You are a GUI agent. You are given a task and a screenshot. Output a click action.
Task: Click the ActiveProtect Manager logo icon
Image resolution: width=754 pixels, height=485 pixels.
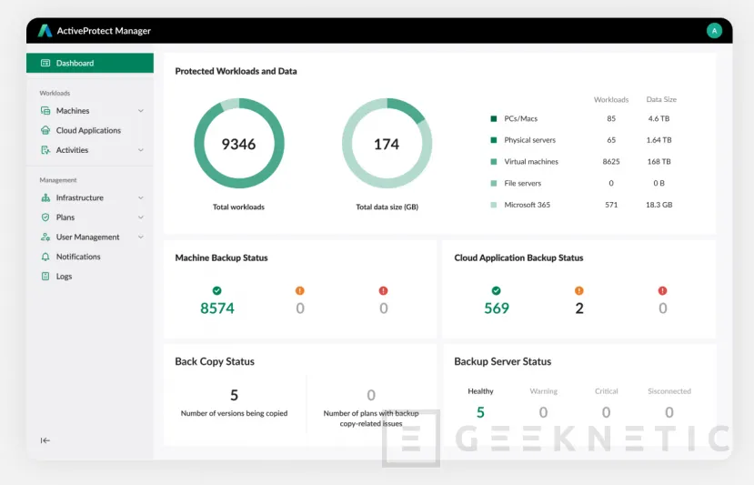[x=45, y=31]
